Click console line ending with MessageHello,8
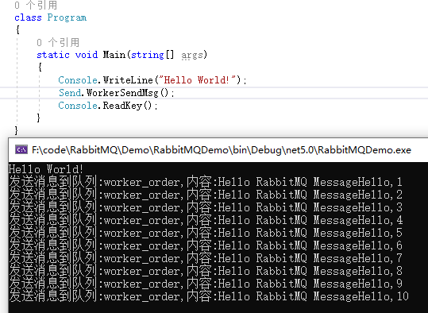 (x=205, y=271)
